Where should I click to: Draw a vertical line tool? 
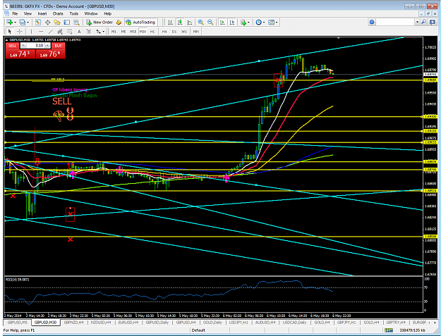(x=31, y=32)
